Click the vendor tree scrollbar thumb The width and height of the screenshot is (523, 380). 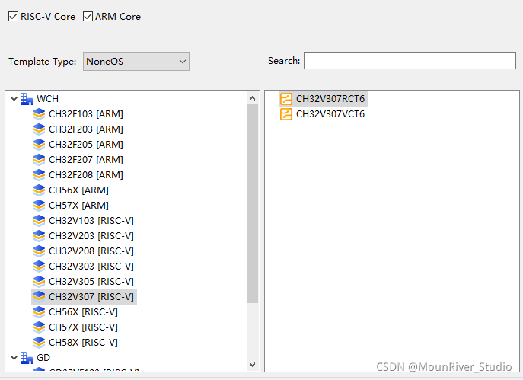pyautogui.click(x=253, y=203)
